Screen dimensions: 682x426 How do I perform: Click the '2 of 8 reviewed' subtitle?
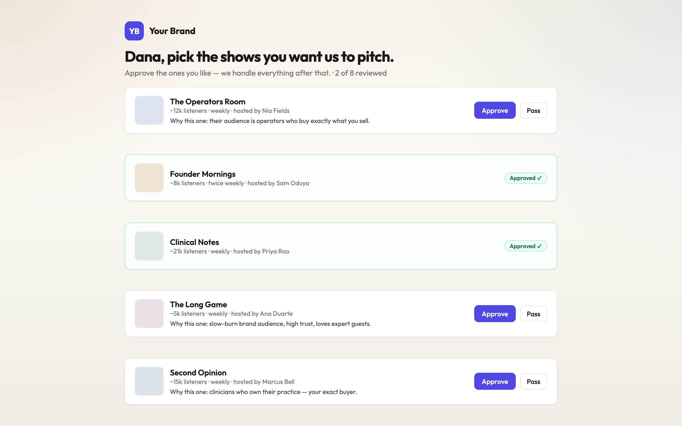click(361, 73)
